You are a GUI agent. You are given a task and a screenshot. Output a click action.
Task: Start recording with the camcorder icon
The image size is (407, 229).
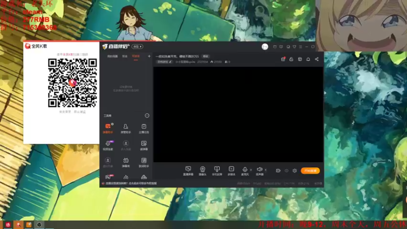tap(278, 170)
